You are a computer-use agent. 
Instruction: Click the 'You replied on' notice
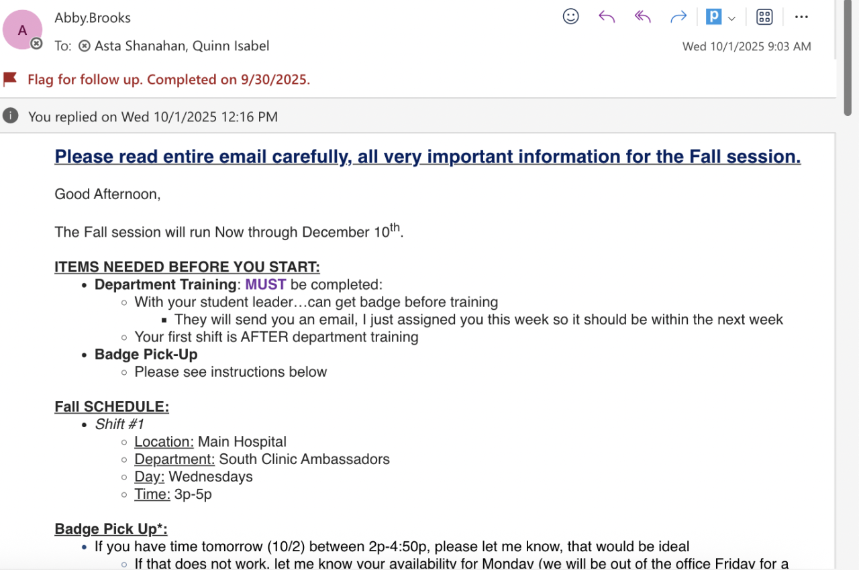(152, 117)
